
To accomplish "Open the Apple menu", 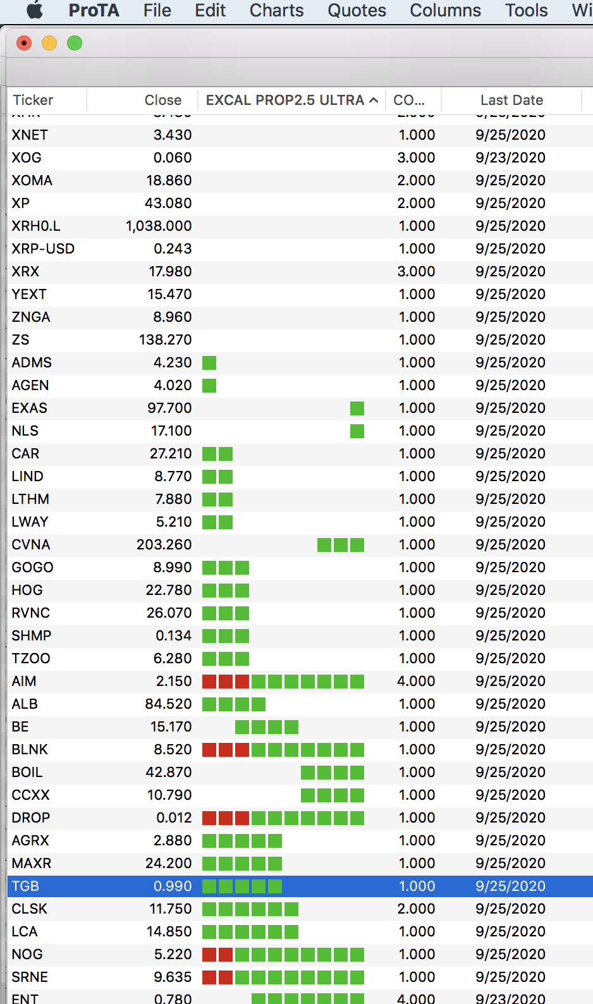I will (35, 10).
